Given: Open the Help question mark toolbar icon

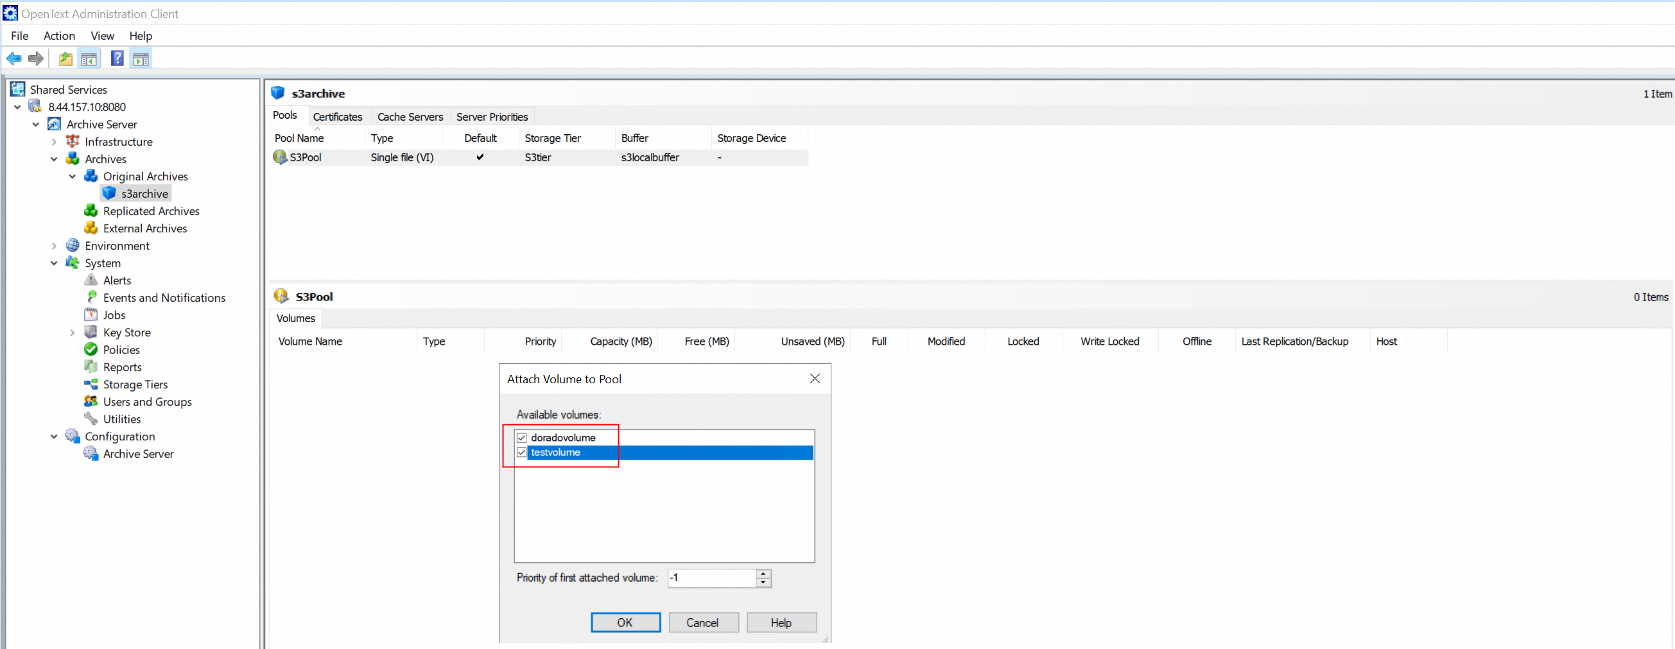Looking at the screenshot, I should tap(117, 59).
